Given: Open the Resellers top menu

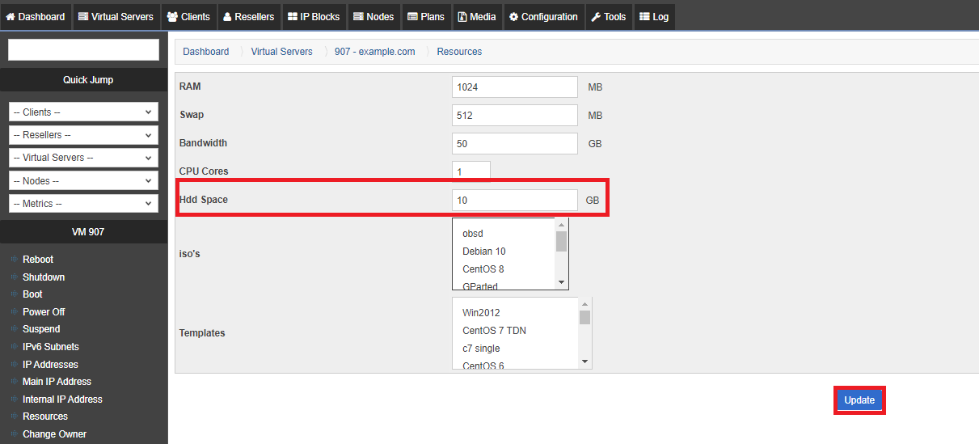Looking at the screenshot, I should coord(248,16).
